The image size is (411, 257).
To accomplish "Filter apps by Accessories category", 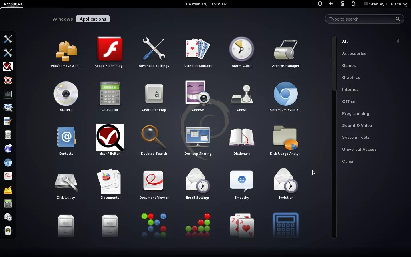I will (x=354, y=53).
